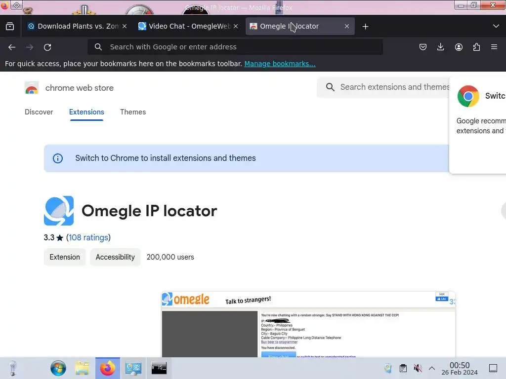Image resolution: width=506 pixels, height=379 pixels.
Task: Open the 108 ratings link
Action: (88, 237)
